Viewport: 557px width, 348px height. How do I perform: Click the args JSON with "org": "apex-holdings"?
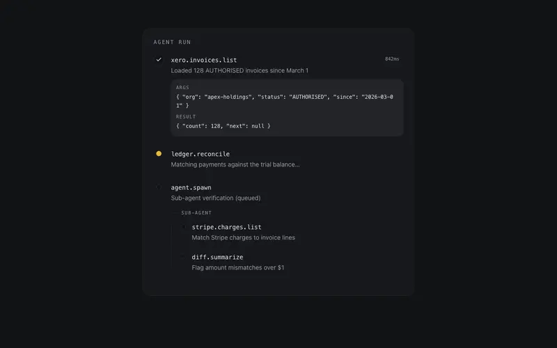coord(285,101)
